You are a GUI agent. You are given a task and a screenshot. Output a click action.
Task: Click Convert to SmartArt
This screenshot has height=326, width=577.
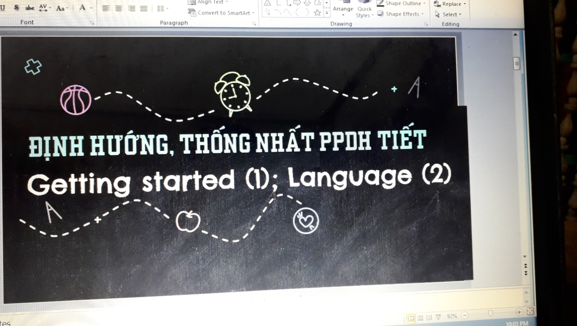(x=222, y=13)
